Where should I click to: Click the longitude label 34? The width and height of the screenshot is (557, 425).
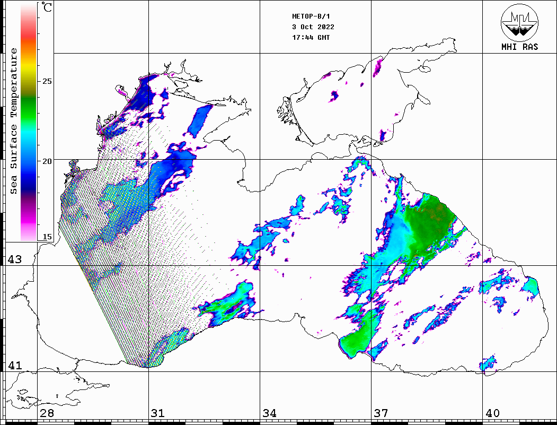(x=269, y=413)
